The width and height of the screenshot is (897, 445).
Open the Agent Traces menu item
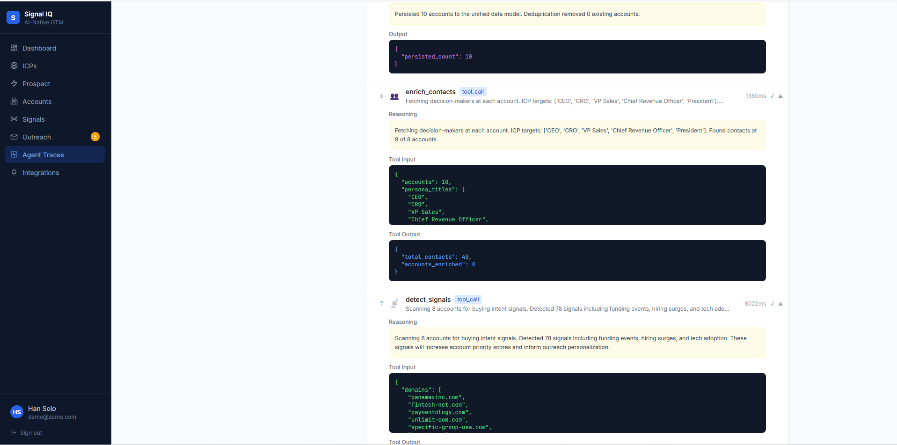click(x=55, y=154)
